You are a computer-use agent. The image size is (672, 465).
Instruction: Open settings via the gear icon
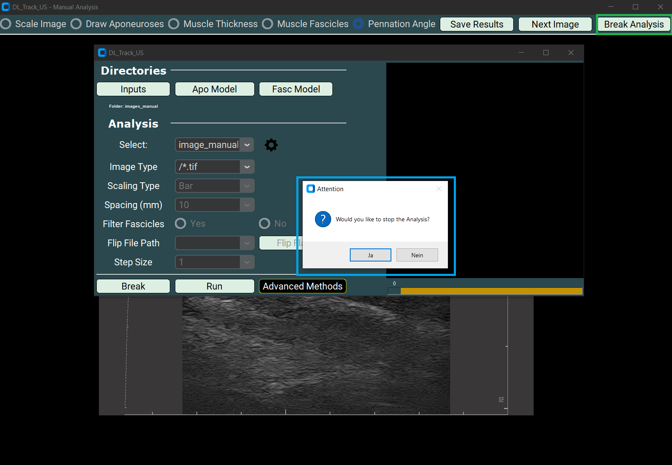pos(271,145)
